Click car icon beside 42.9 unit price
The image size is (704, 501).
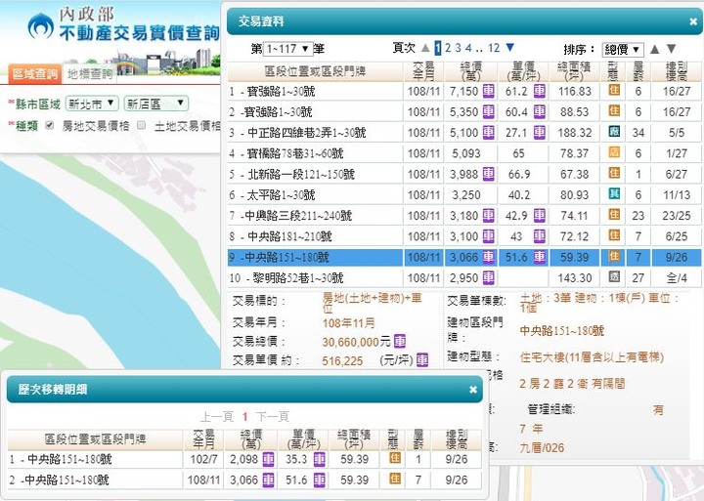(x=539, y=215)
